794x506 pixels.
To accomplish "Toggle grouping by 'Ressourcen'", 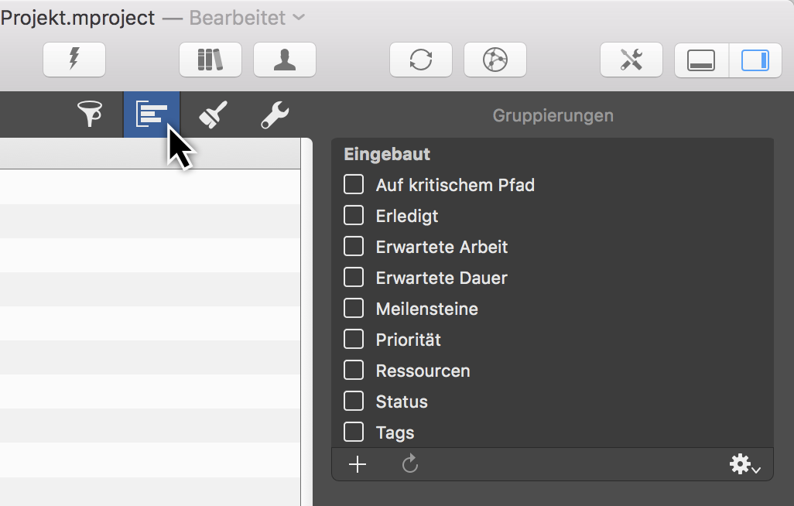I will (x=354, y=370).
